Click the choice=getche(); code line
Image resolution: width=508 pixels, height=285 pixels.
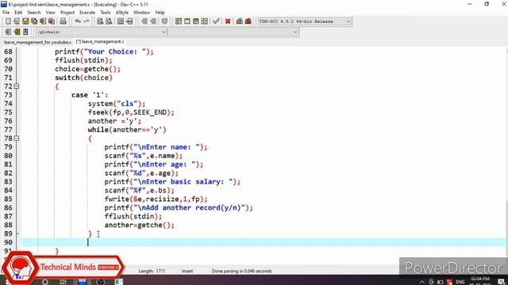[87, 69]
